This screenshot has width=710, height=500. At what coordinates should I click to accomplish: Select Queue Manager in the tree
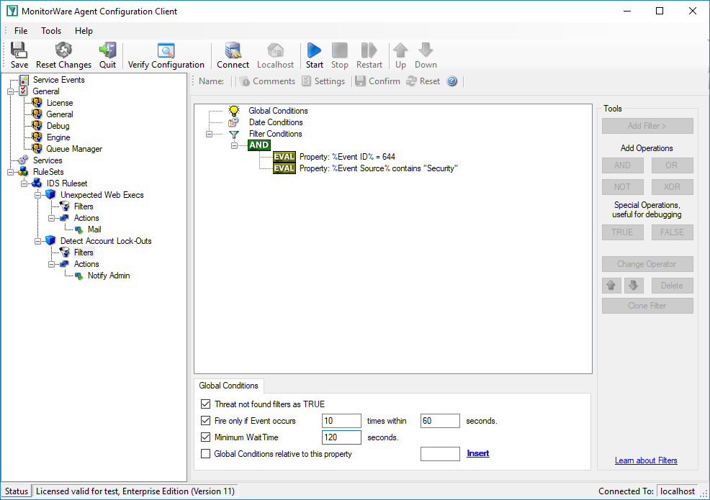click(x=74, y=149)
